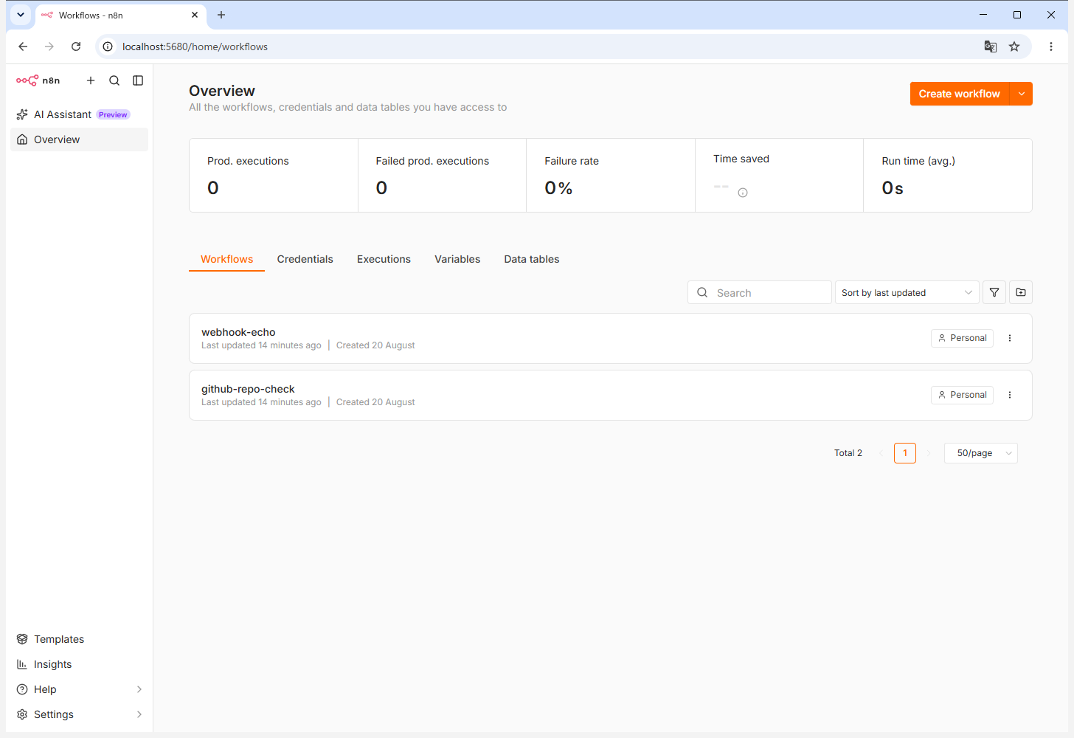The image size is (1074, 738).
Task: Open the three-dot menu for github-repo-check
Action: (x=1010, y=395)
